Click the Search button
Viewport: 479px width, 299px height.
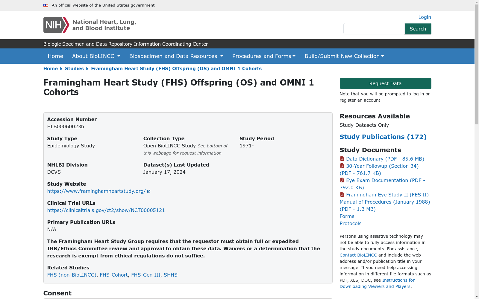click(418, 29)
